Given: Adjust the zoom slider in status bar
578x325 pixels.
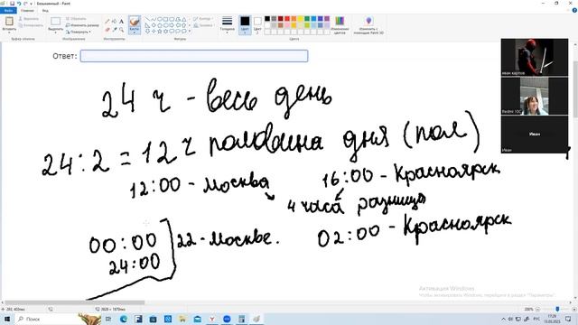Looking at the screenshot, I should tap(557, 309).
